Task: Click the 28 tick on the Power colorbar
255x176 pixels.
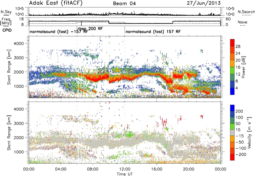Action: [x=238, y=46]
